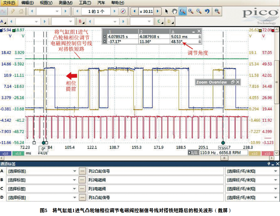Open channel B options button
The image size is (280, 216).
click(81, 21)
